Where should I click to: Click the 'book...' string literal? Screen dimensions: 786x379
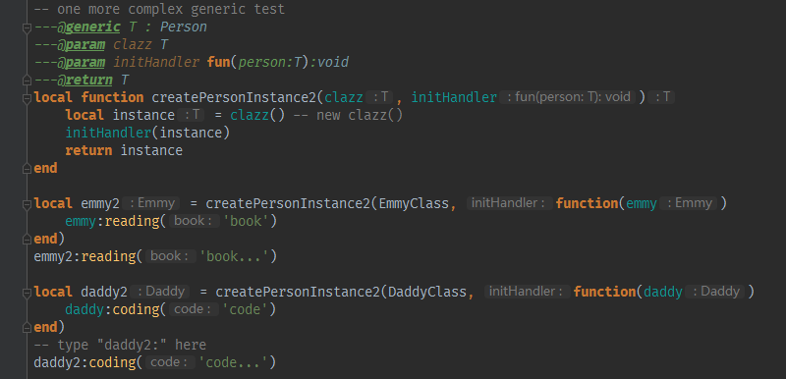[235, 256]
